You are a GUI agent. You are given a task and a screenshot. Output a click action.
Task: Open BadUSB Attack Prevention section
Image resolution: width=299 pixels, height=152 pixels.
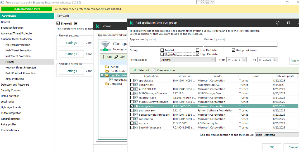pos(20,73)
